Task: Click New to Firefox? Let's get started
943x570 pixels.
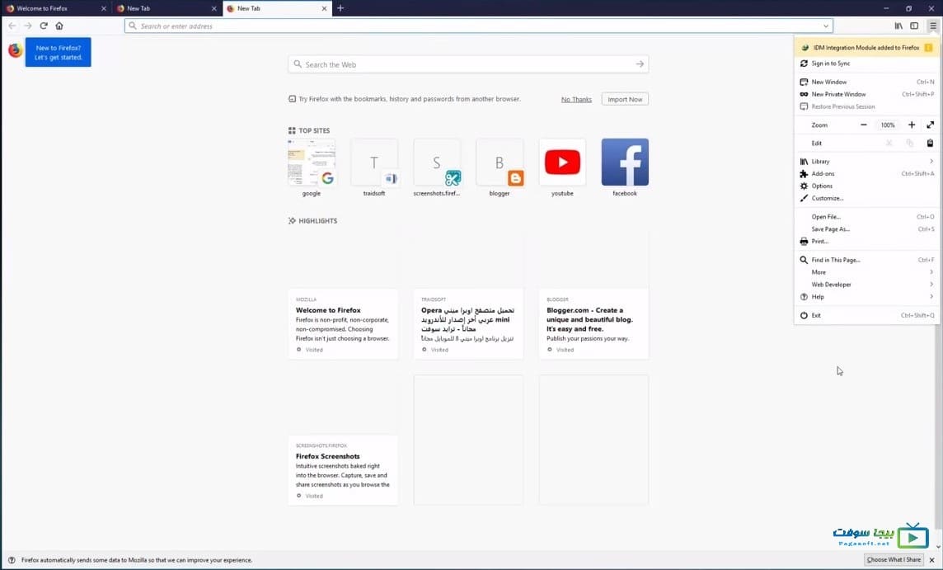Action: pyautogui.click(x=58, y=52)
